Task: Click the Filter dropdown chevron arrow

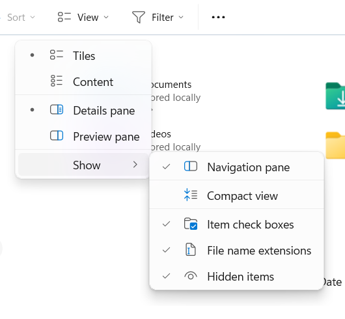Action: coord(181,17)
